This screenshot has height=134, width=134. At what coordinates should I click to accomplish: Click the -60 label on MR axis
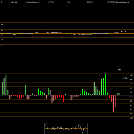pos(131,110)
